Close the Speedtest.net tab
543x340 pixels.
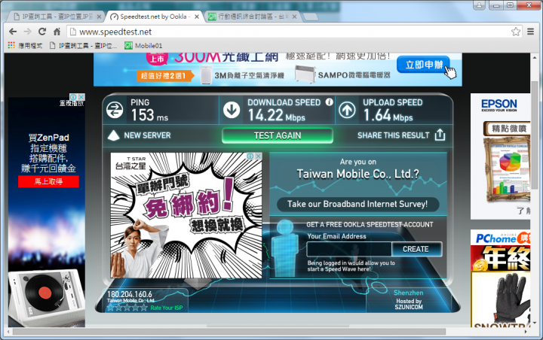[197, 17]
